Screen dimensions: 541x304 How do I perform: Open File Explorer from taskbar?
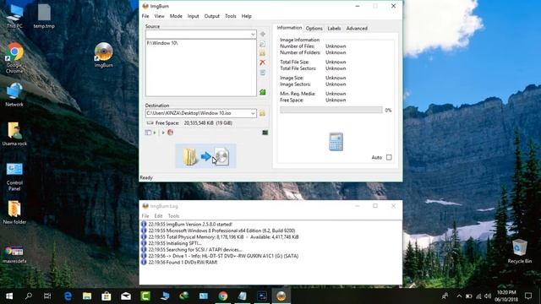tap(87, 296)
